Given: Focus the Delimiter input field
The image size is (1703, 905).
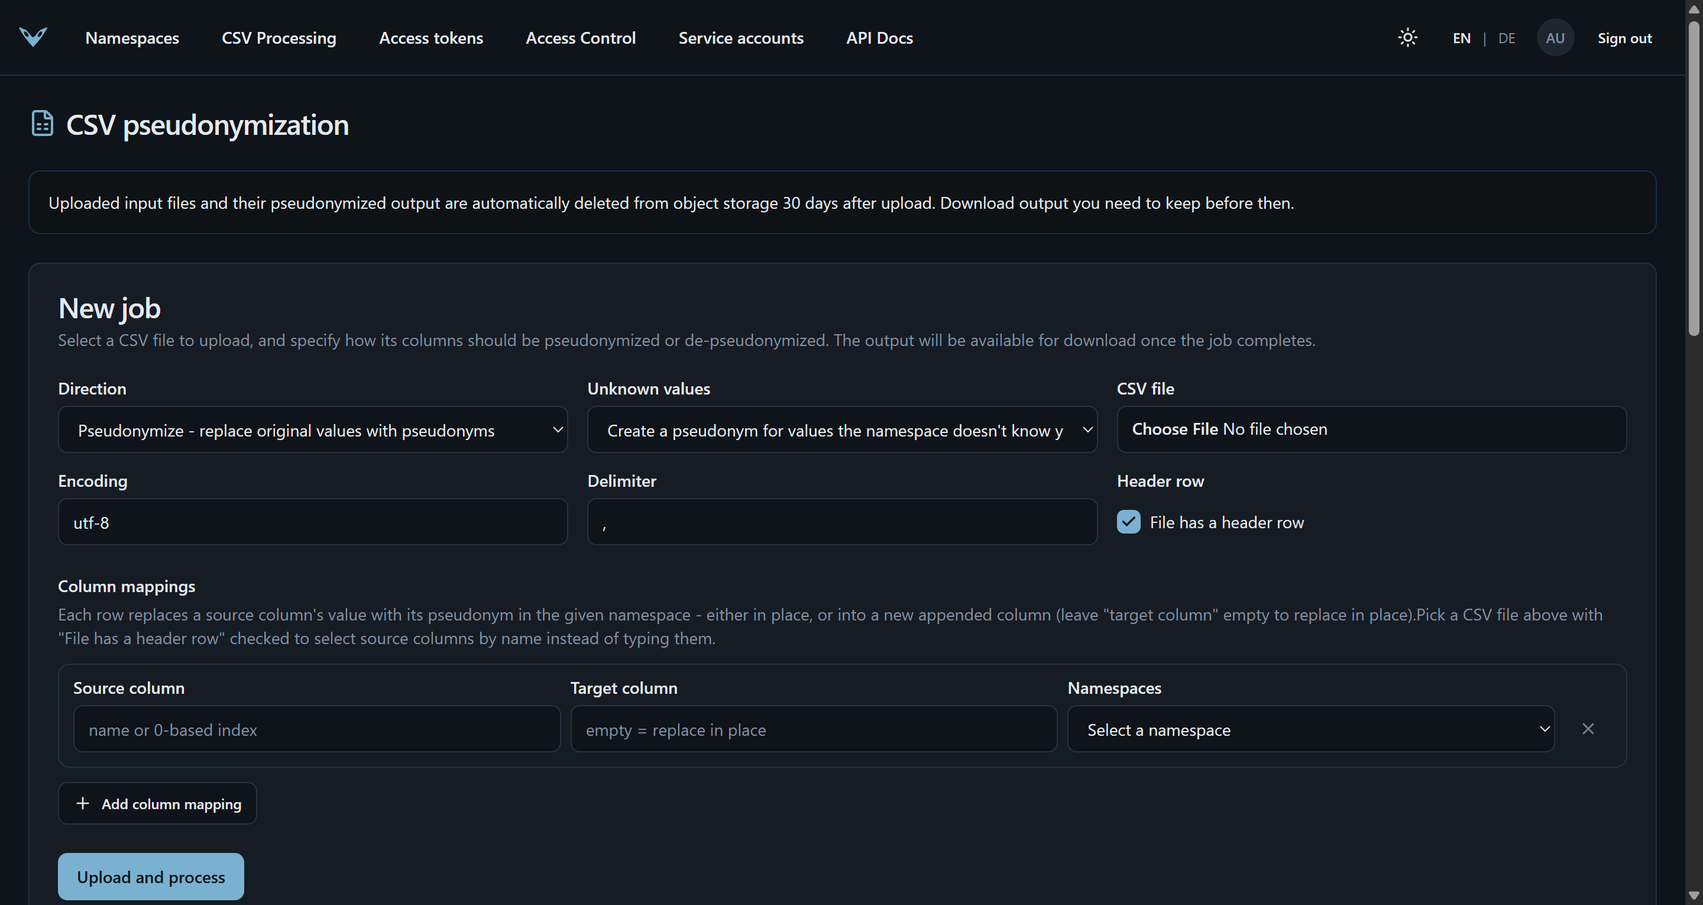Looking at the screenshot, I should click(x=842, y=522).
